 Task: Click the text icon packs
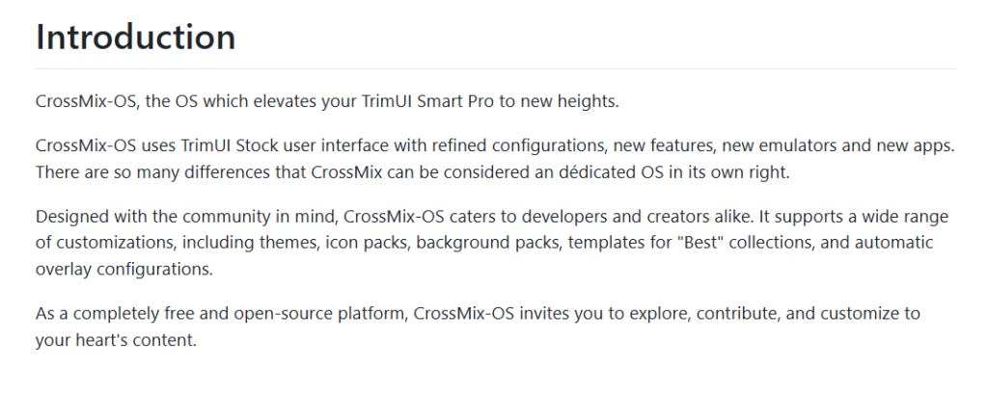pyautogui.click(x=368, y=243)
